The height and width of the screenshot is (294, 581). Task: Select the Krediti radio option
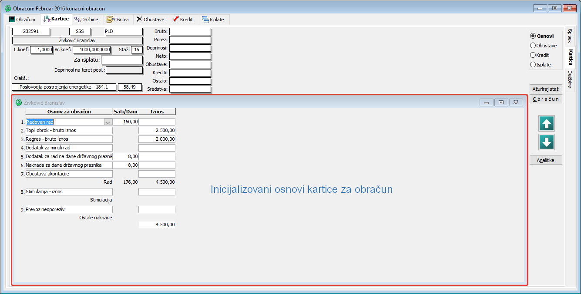tap(533, 55)
